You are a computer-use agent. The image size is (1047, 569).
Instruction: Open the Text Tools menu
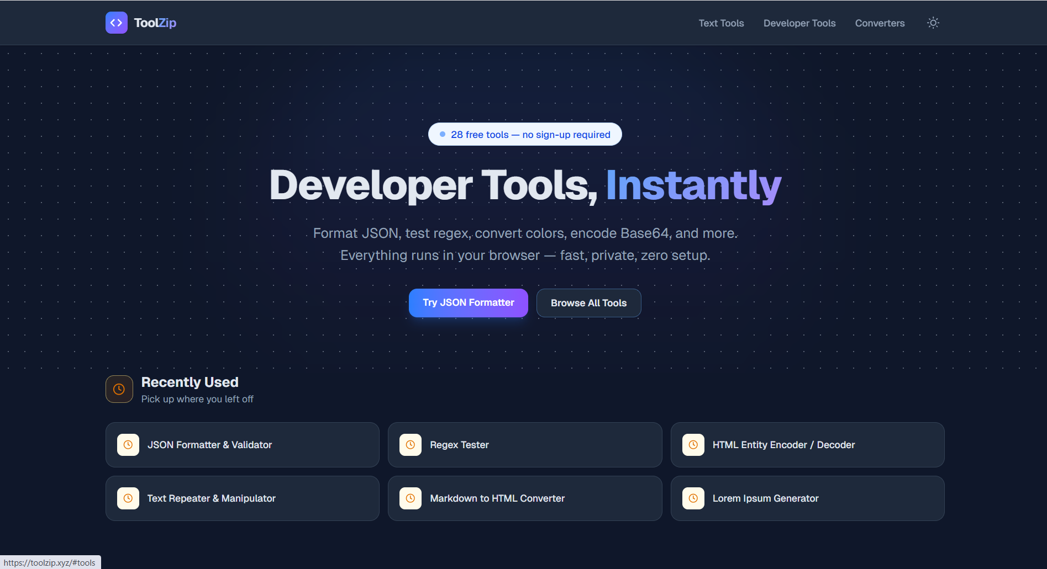tap(721, 23)
